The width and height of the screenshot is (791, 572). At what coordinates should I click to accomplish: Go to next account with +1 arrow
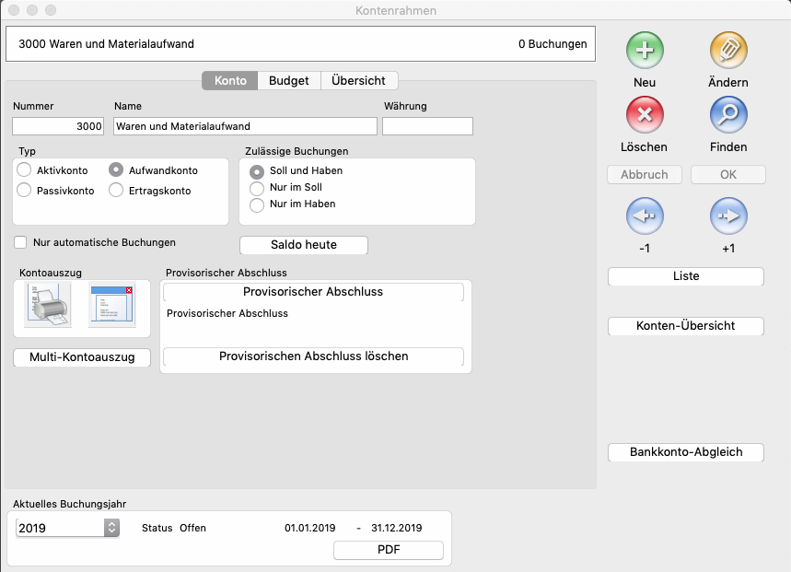click(x=727, y=216)
